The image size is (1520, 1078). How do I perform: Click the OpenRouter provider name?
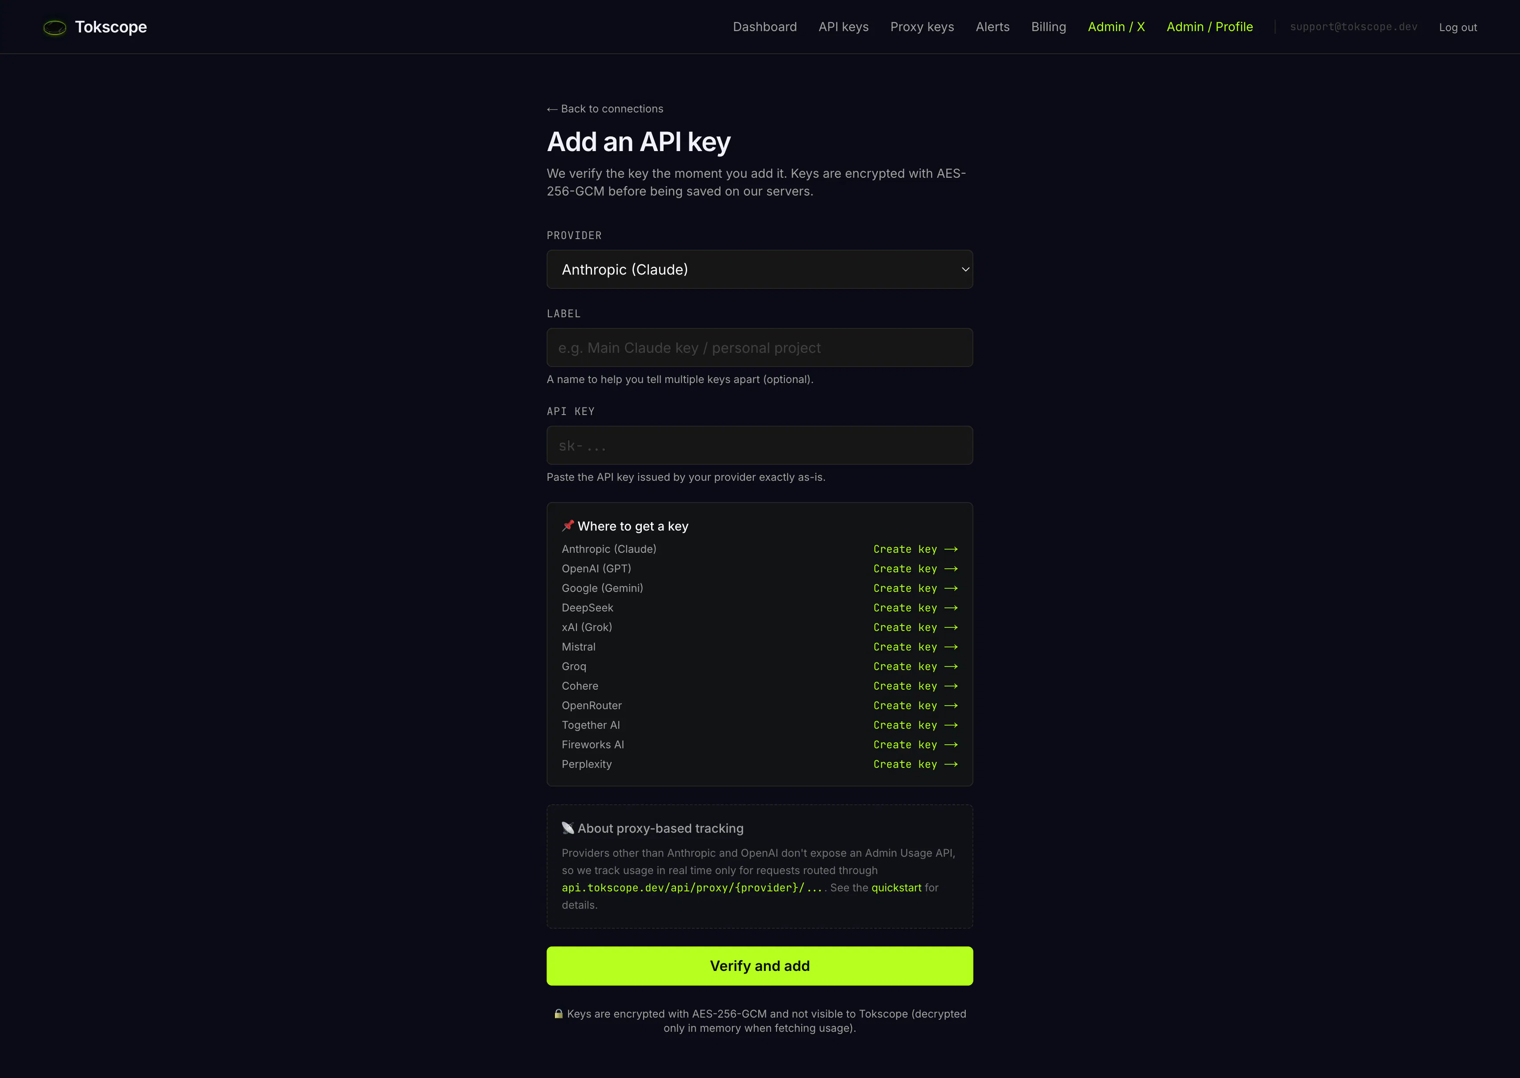tap(592, 706)
